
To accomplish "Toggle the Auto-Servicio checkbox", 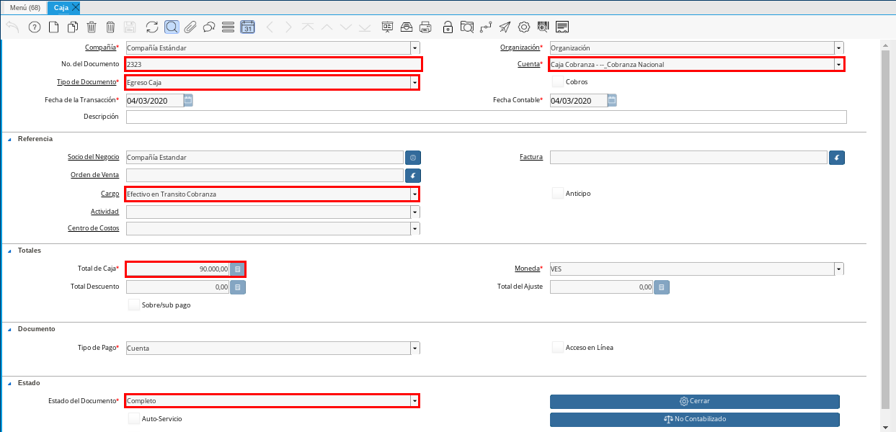I will (133, 418).
